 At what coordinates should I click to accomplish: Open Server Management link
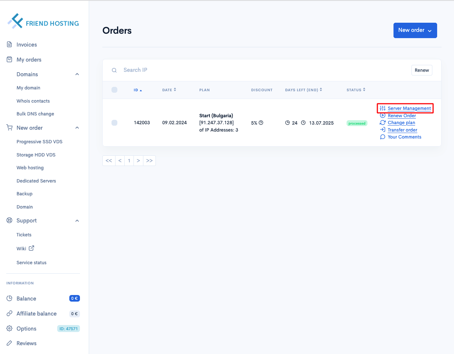pyautogui.click(x=409, y=108)
